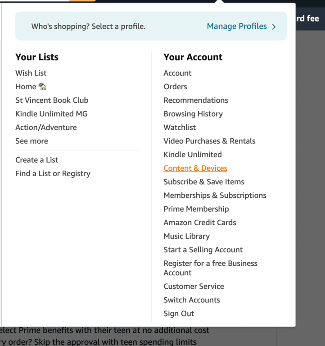
Task: View Browsing History
Action: [193, 114]
